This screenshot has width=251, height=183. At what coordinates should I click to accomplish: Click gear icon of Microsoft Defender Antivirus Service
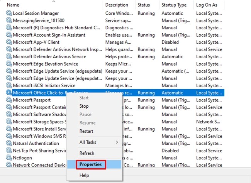[9, 56]
